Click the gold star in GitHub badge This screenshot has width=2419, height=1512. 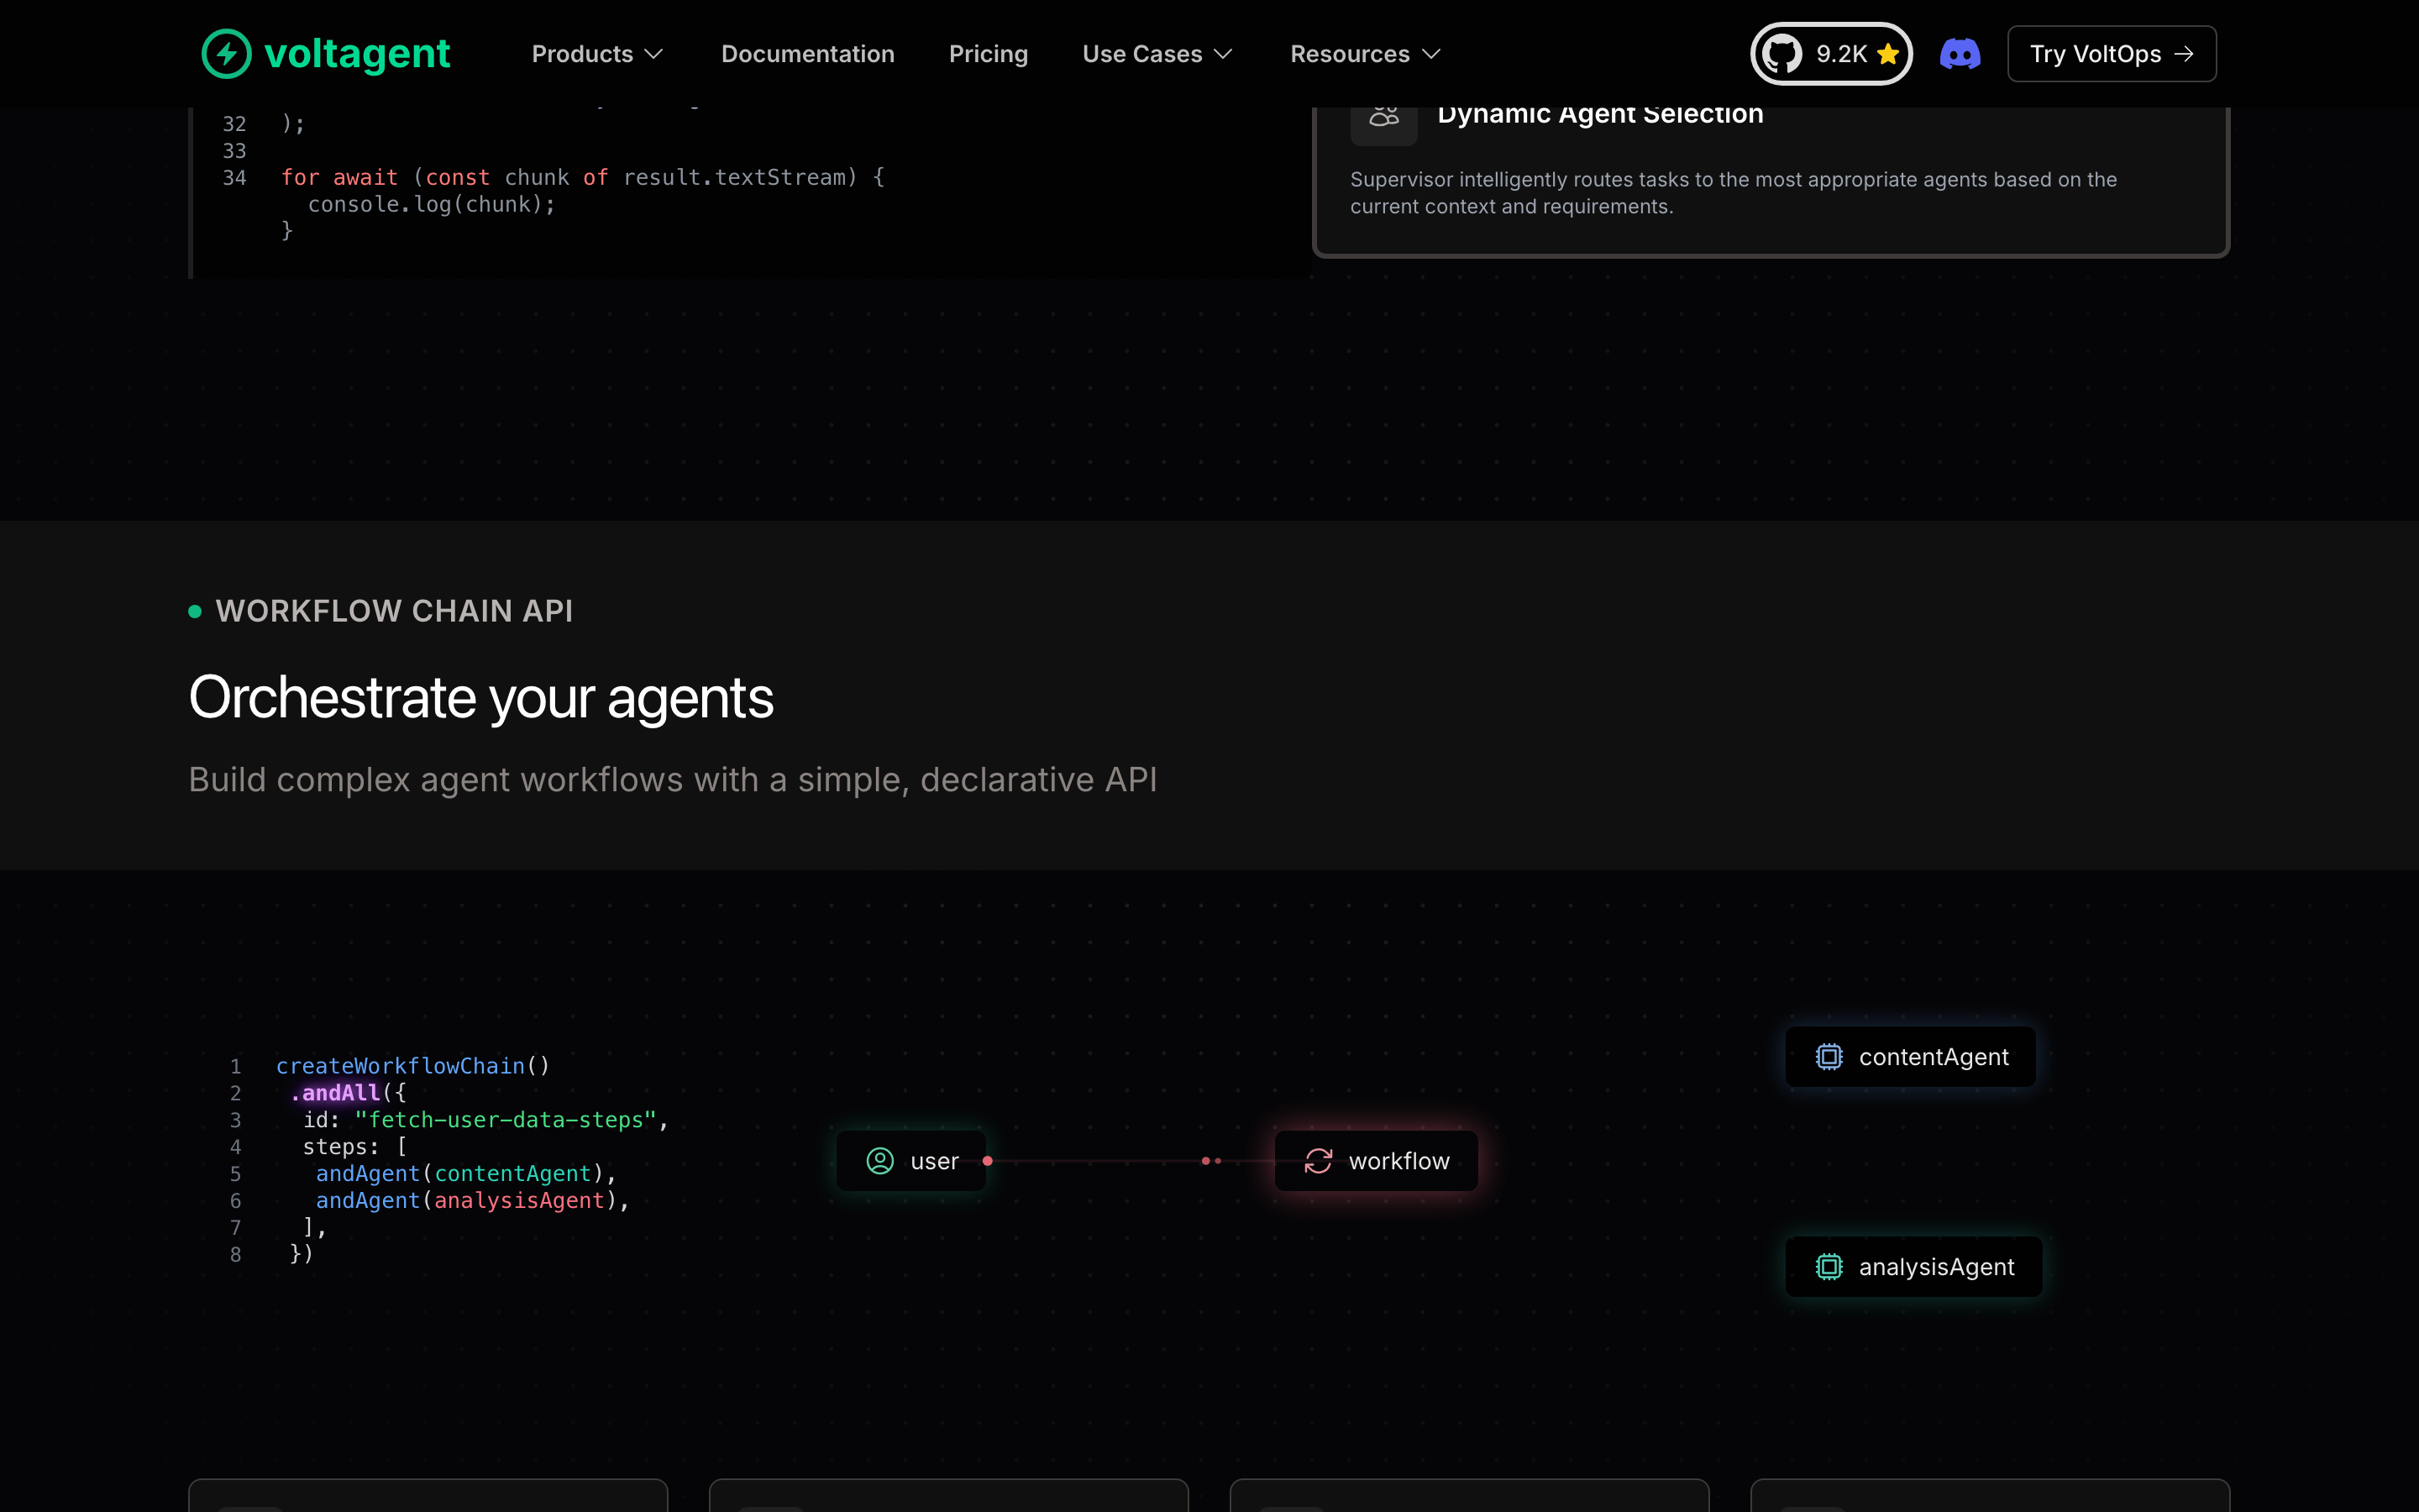point(1887,54)
